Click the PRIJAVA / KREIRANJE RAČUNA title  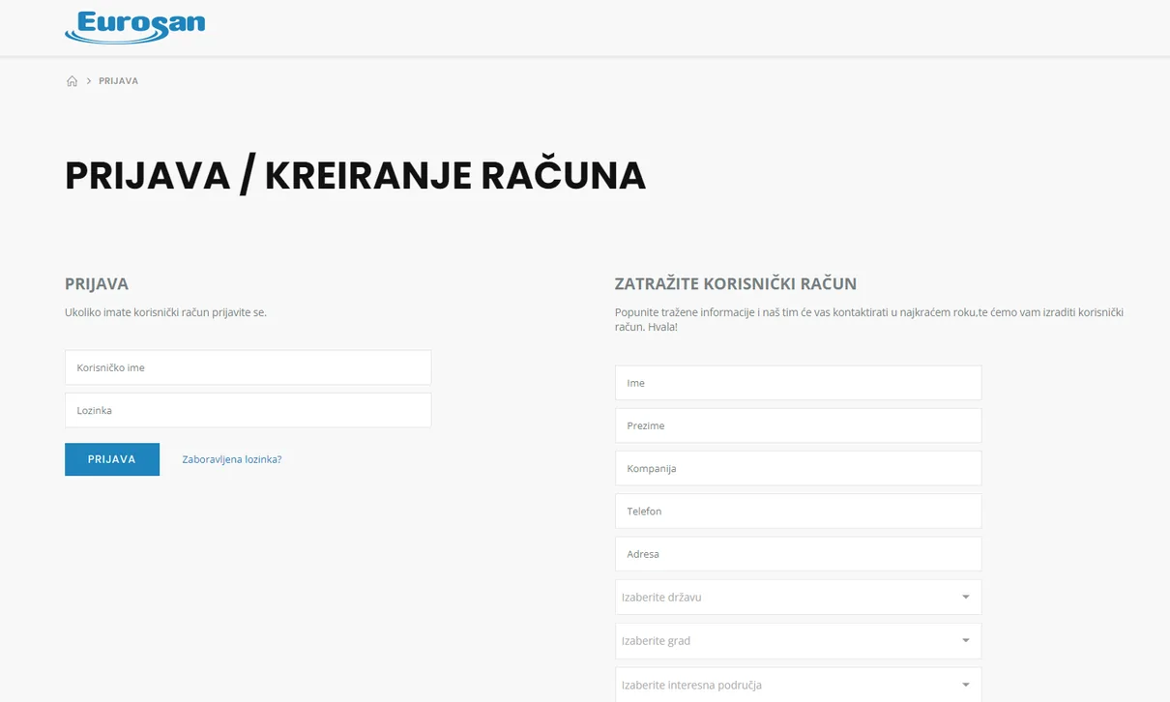(x=355, y=176)
